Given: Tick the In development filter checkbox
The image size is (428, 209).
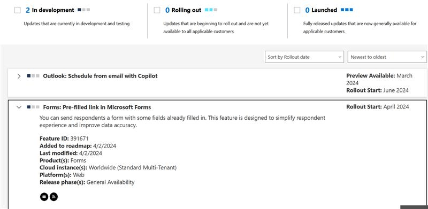Looking at the screenshot, I should 18,10.
